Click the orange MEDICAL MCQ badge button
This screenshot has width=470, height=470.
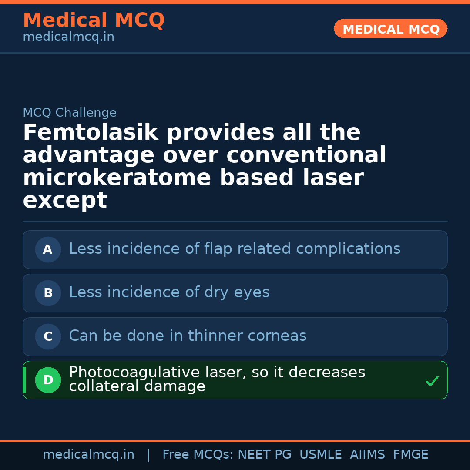coord(390,29)
